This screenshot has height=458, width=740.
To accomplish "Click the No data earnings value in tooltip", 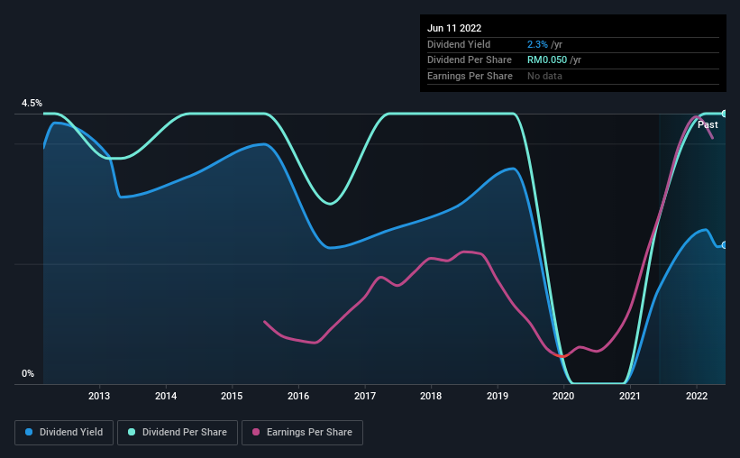I will click(x=544, y=76).
